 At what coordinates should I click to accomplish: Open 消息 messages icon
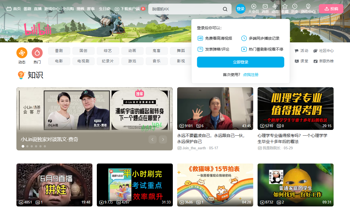tap(265, 9)
